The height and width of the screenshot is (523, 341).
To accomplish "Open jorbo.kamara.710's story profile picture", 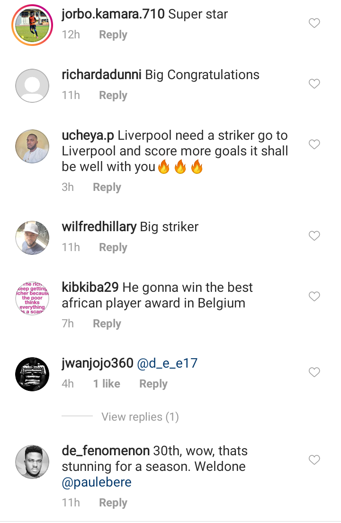I will [x=32, y=25].
